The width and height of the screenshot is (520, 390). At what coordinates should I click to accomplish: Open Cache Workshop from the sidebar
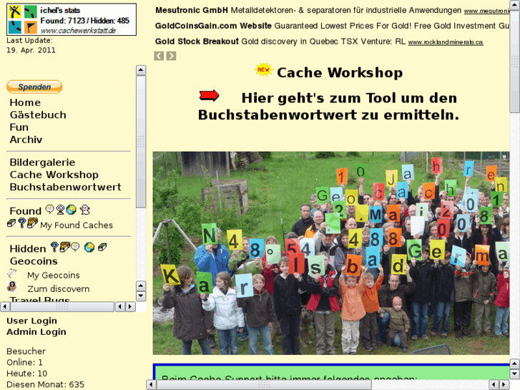point(54,175)
